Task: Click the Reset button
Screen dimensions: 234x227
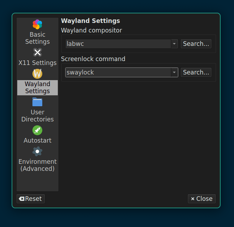Action: 31,199
